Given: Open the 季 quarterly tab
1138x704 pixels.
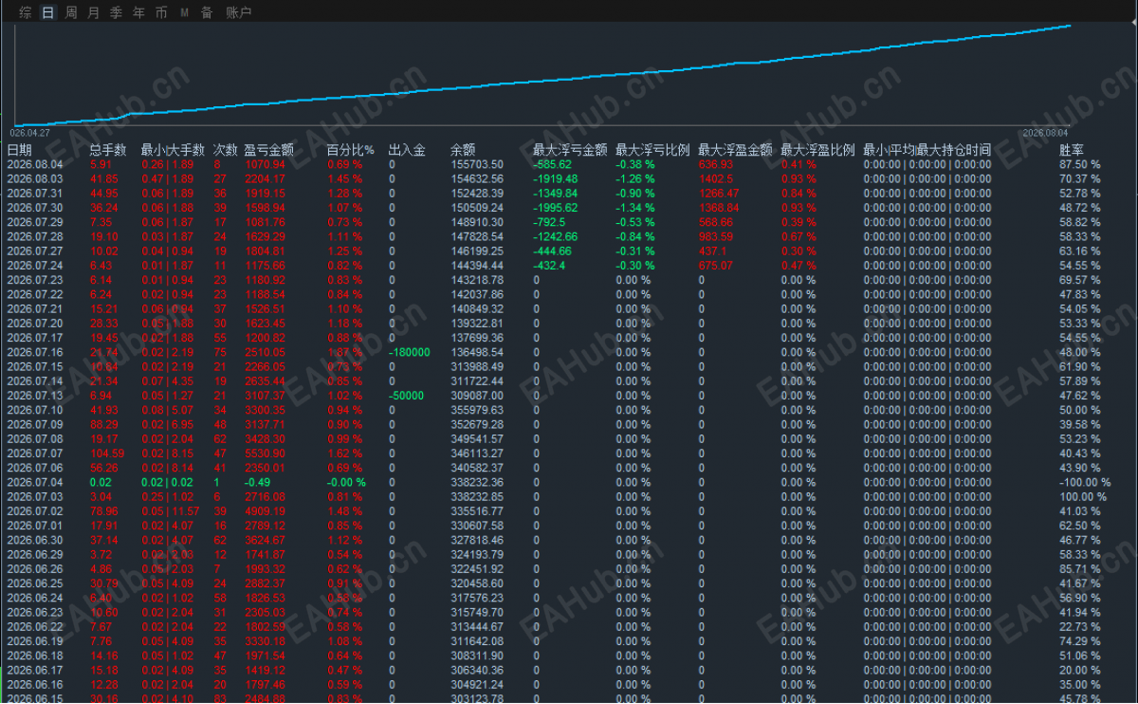Looking at the screenshot, I should click(116, 12).
